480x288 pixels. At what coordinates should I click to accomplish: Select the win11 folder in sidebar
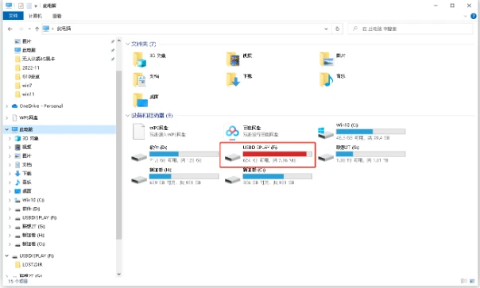(x=25, y=94)
